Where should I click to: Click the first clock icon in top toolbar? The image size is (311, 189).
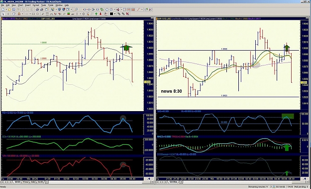tap(107, 9)
